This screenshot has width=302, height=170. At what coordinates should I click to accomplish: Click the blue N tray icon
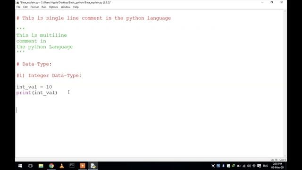pyautogui.click(x=218, y=166)
